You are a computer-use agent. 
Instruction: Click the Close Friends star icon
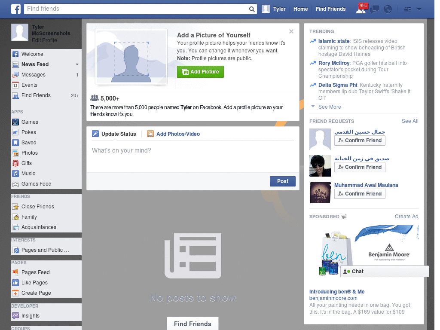click(x=15, y=207)
